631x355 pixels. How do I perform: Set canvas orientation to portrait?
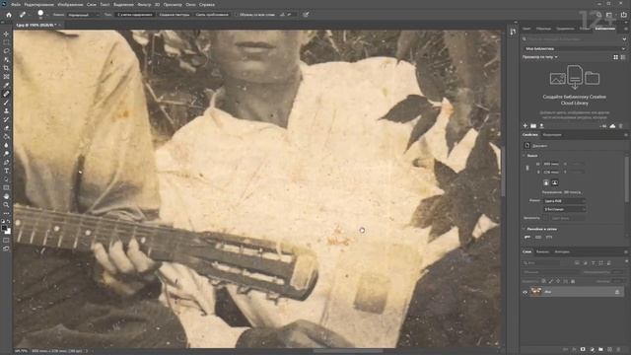click(546, 182)
